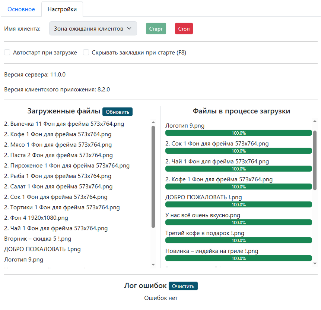The width and height of the screenshot is (321, 310).
Task: Select the Настройки tab
Action: click(62, 9)
